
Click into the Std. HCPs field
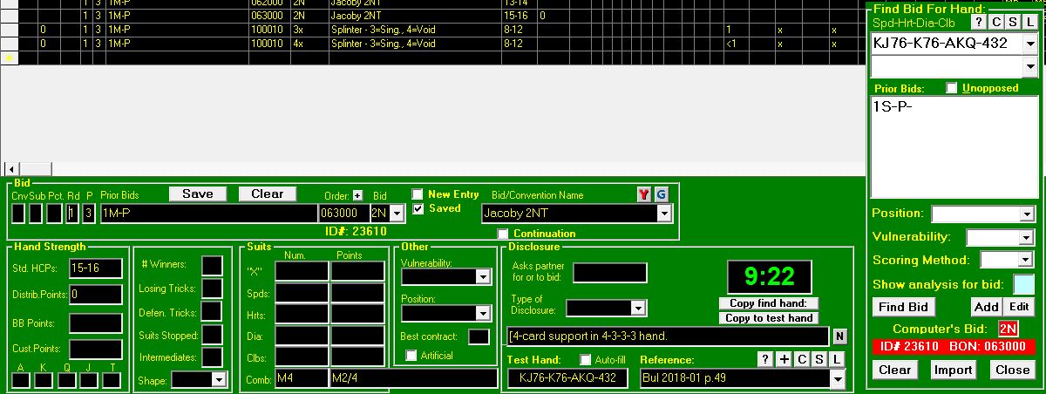[x=96, y=268]
